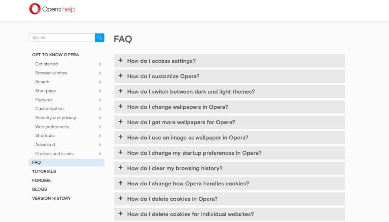Open the Security and privacy link
The image size is (389, 222).
coord(56,118)
